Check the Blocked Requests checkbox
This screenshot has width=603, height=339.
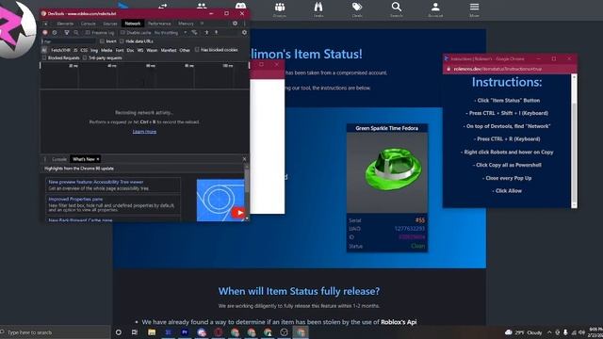[x=44, y=58]
